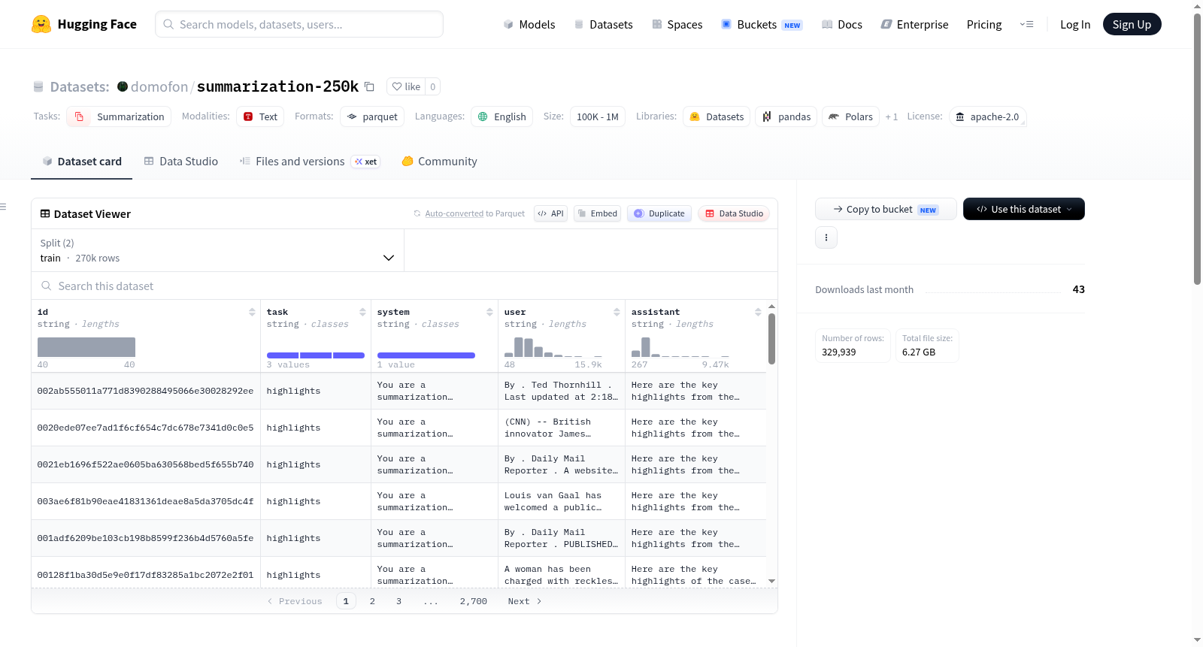Click the domofon user avatar icon
This screenshot has width=1203, height=647.
(123, 86)
